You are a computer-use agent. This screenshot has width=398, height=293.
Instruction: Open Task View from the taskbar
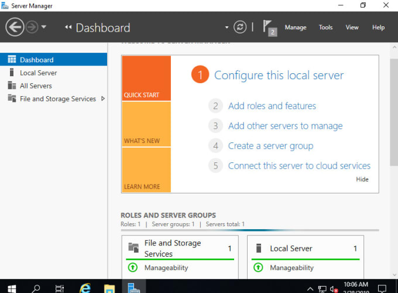[60, 288]
